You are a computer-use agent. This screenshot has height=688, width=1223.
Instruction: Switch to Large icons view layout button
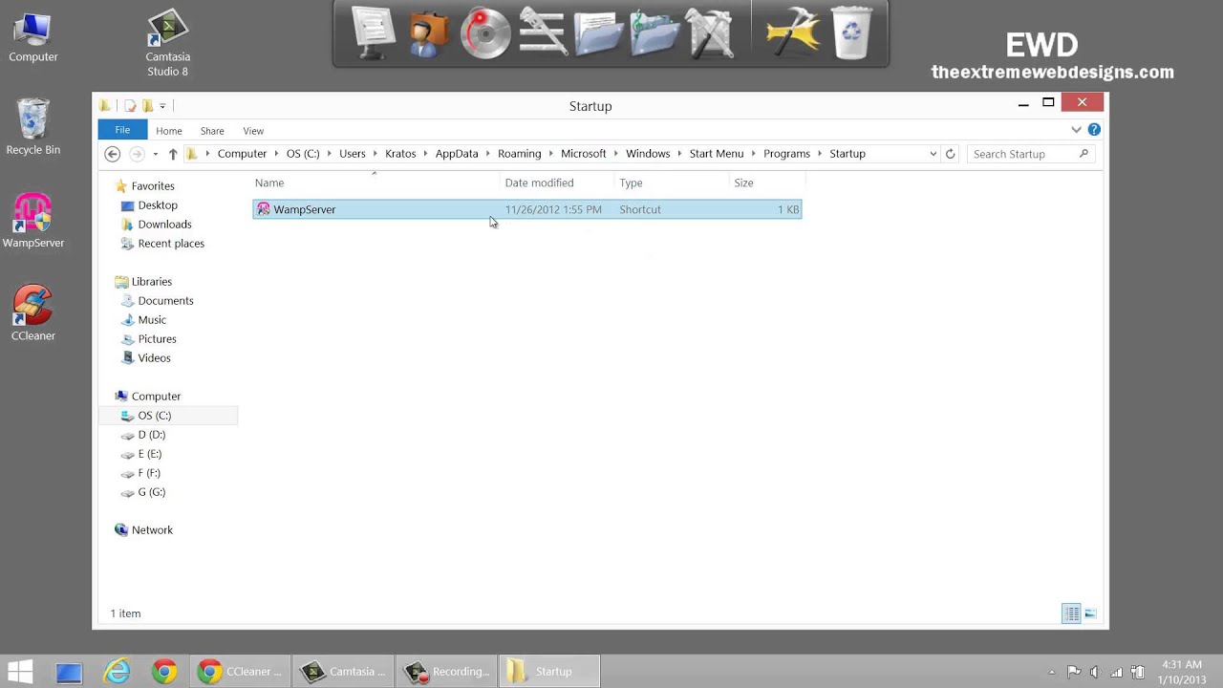click(1090, 613)
